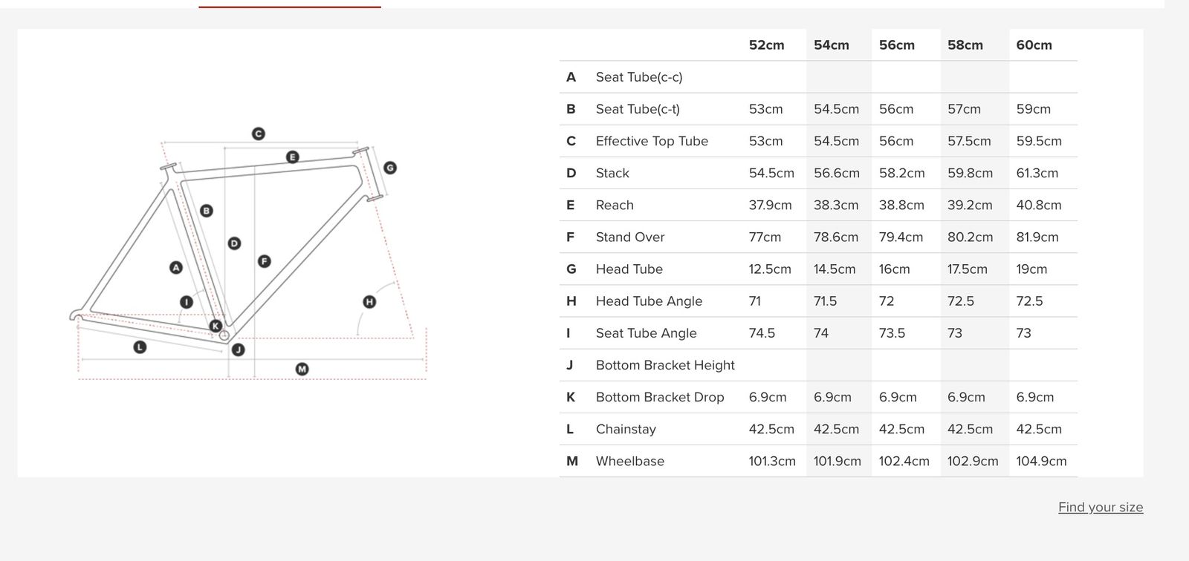Click the L chainstay marker

pos(140,347)
